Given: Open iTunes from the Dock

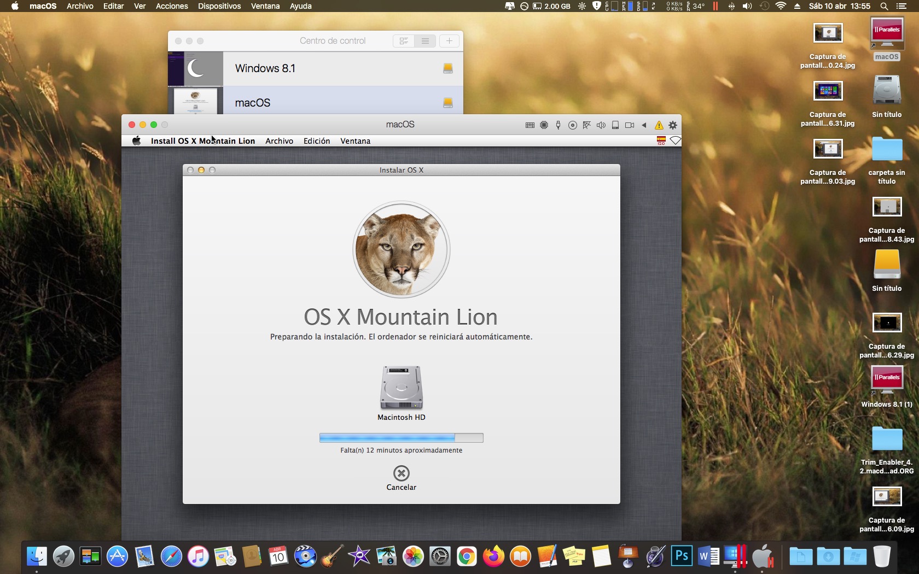Looking at the screenshot, I should click(198, 557).
